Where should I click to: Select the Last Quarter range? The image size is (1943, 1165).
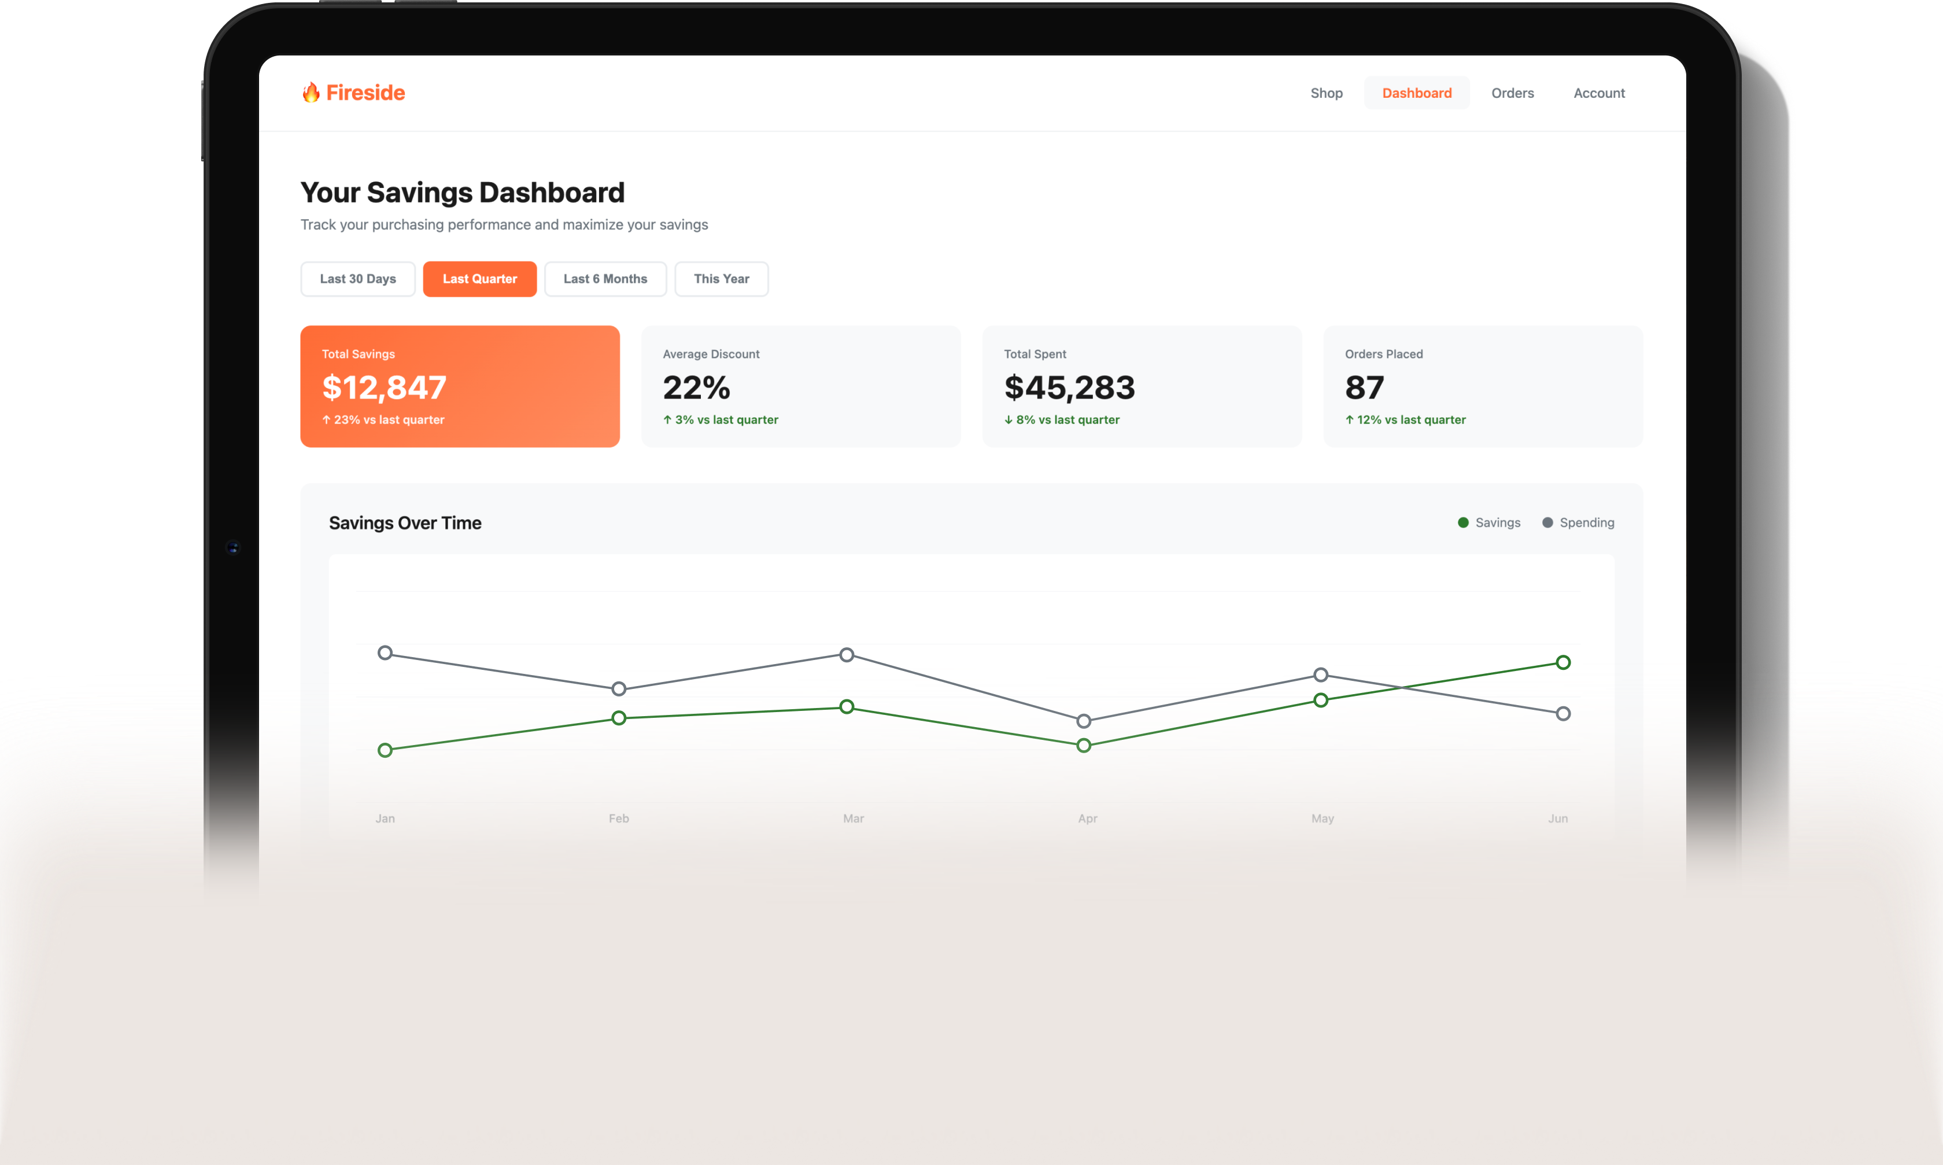tap(479, 279)
